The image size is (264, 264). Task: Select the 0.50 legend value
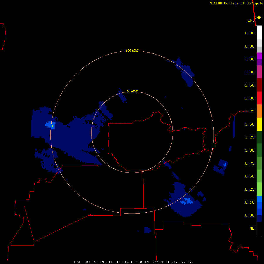[x=250, y=176]
